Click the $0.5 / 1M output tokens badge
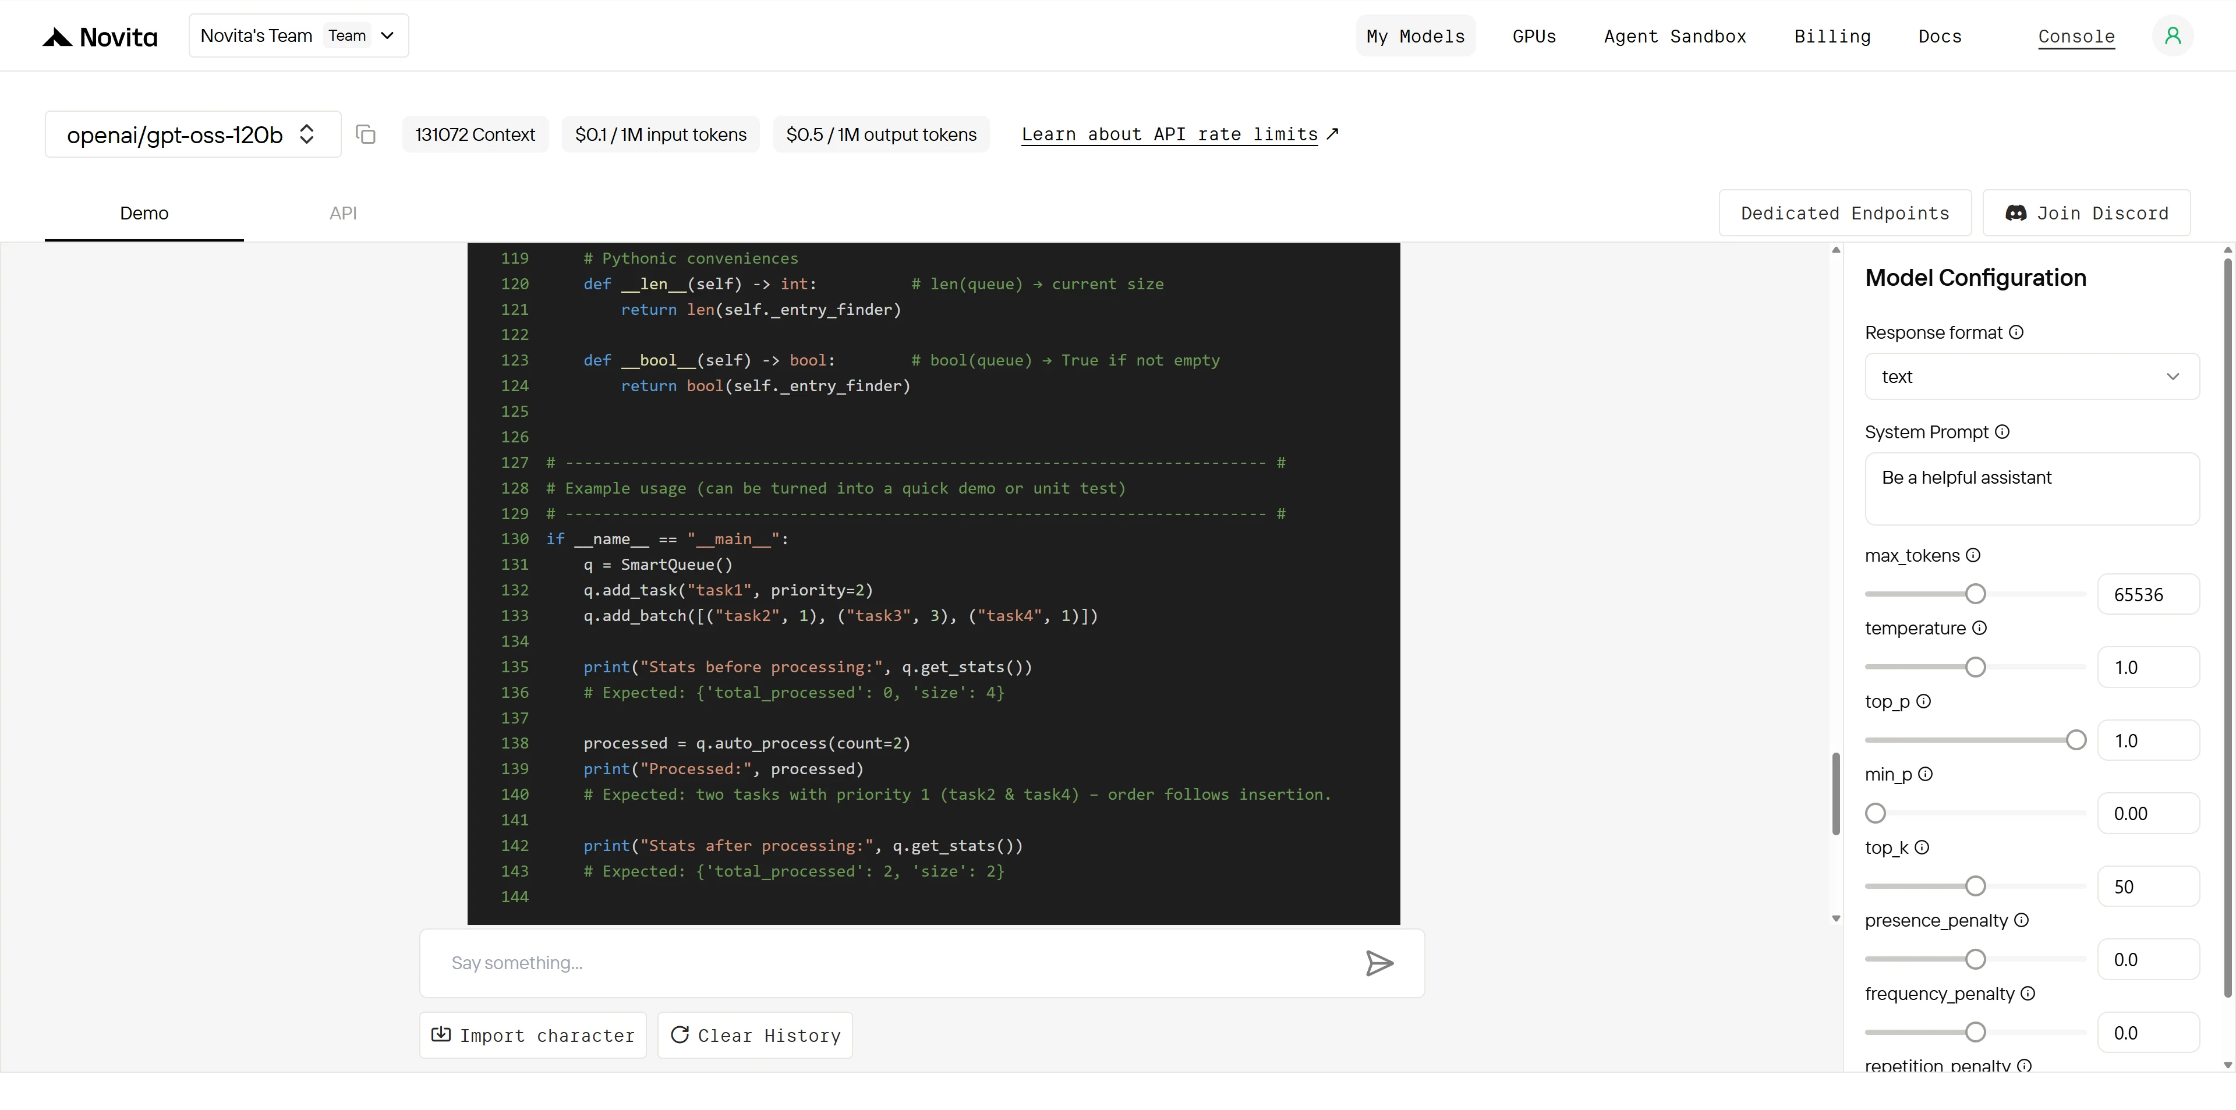This screenshot has width=2236, height=1110. click(x=881, y=134)
